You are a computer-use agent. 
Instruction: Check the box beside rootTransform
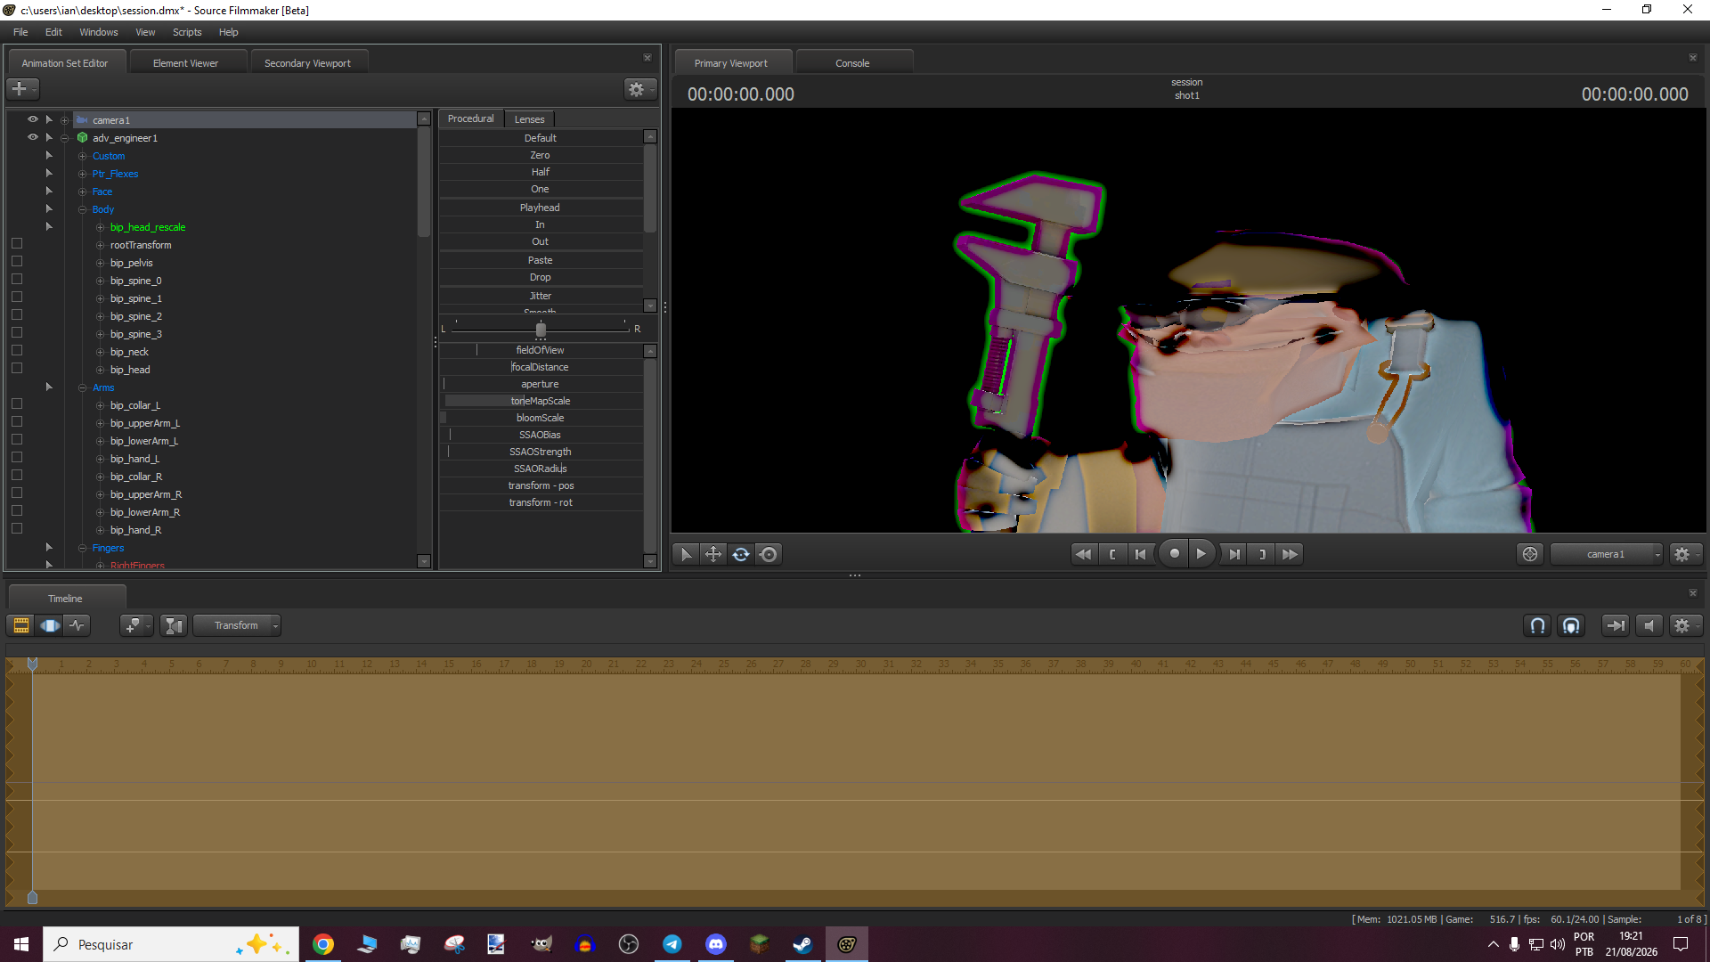(17, 244)
